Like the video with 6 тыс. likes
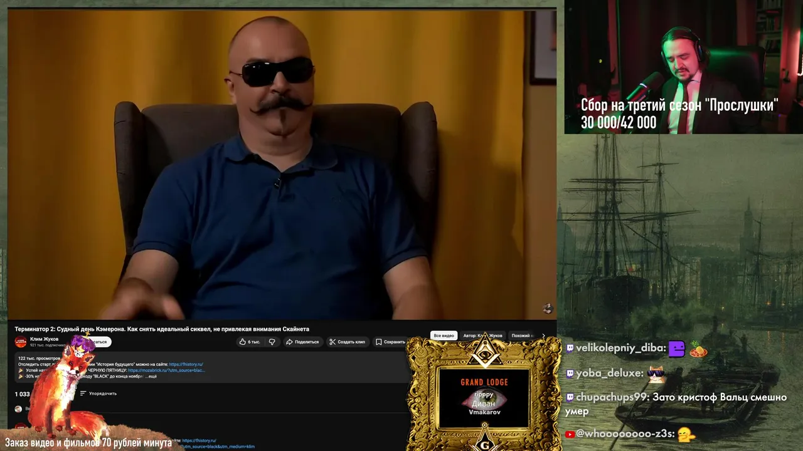 pos(250,342)
